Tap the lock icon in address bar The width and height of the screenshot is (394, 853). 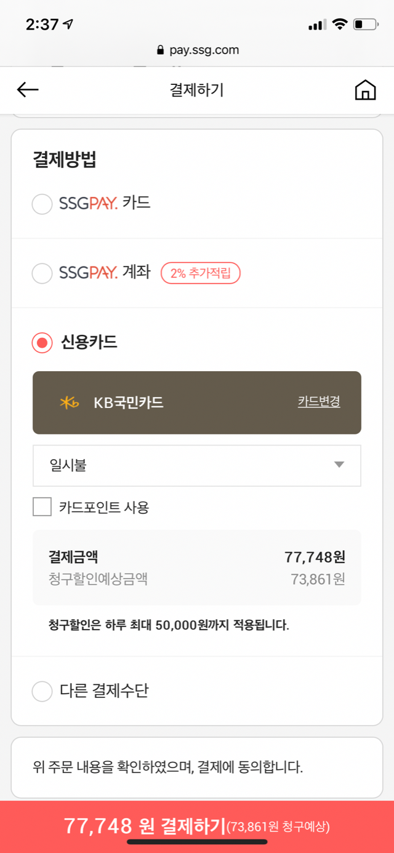pyautogui.click(x=161, y=50)
